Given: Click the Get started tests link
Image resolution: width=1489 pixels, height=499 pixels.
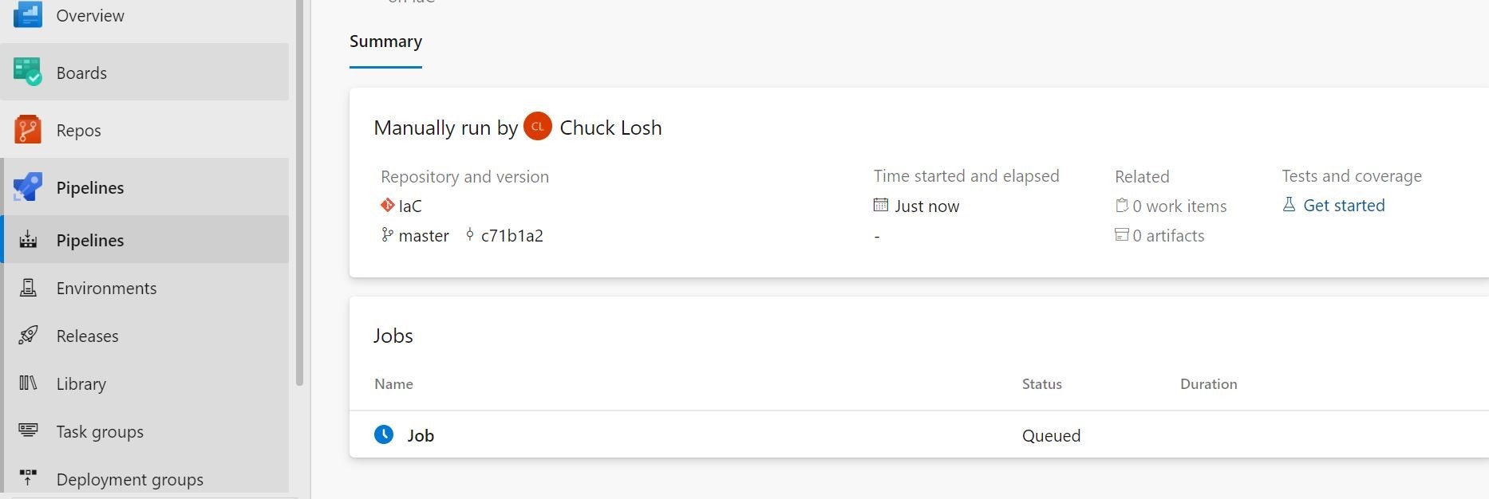Looking at the screenshot, I should (x=1343, y=206).
